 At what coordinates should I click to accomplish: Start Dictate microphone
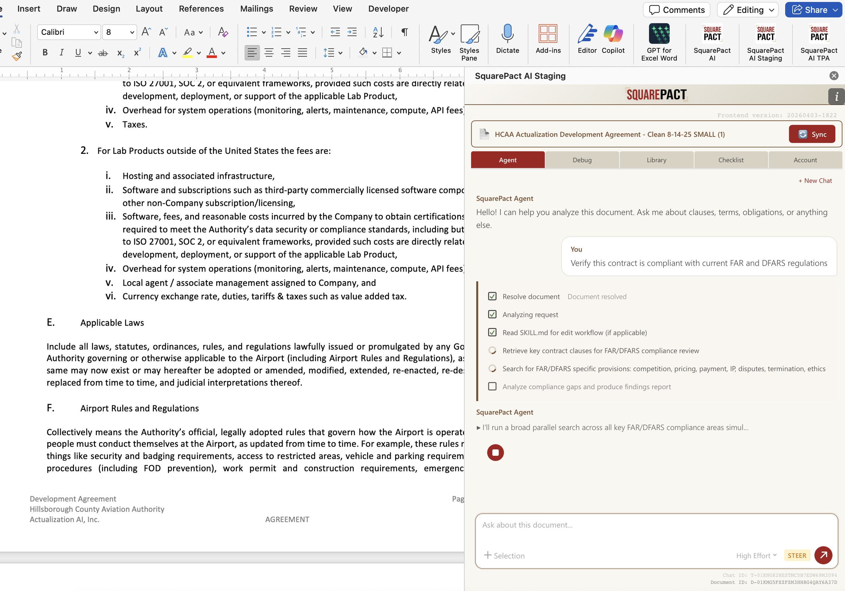click(508, 39)
